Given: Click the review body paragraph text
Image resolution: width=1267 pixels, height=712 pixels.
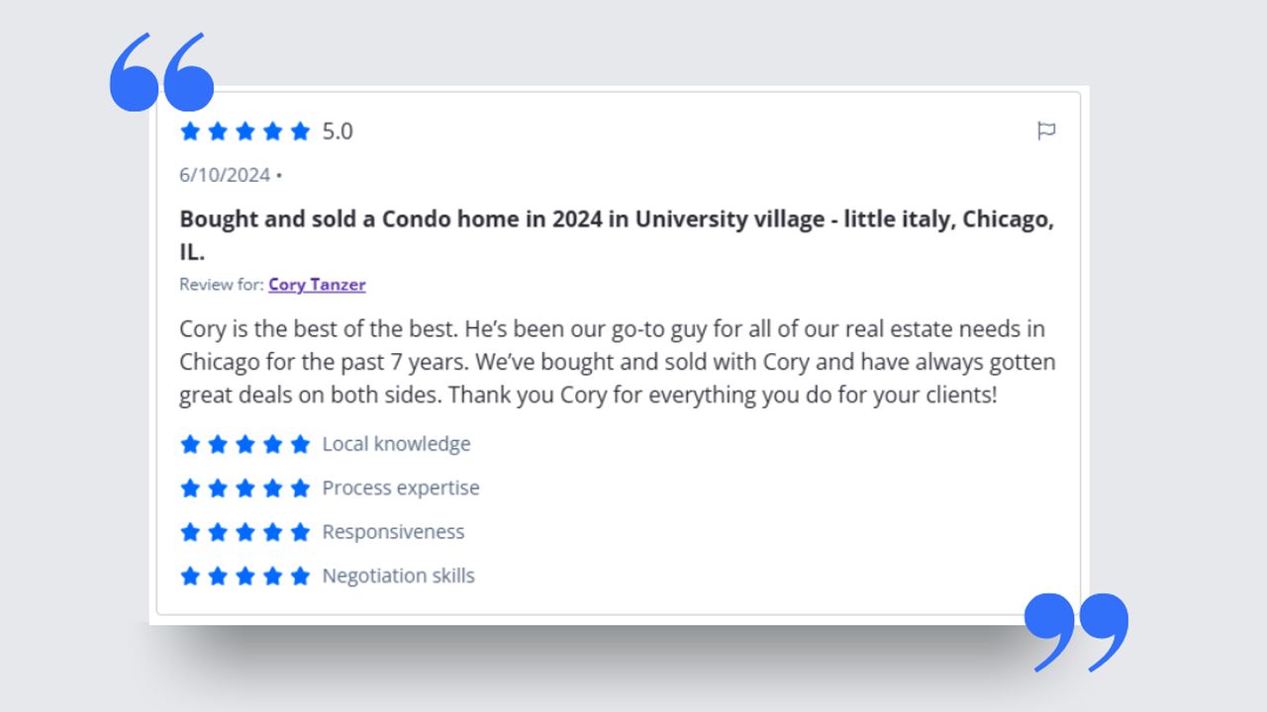Looking at the screenshot, I should [x=616, y=362].
